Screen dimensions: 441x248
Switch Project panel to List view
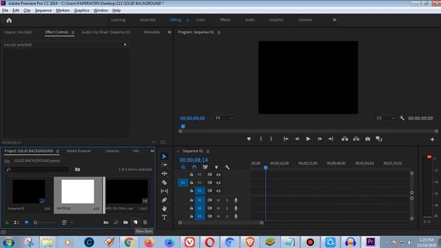coord(17,223)
